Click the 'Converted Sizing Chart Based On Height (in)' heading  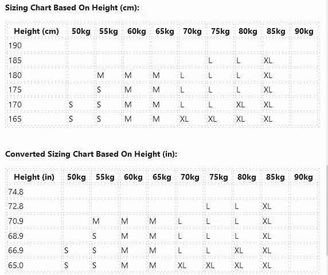pos(91,154)
